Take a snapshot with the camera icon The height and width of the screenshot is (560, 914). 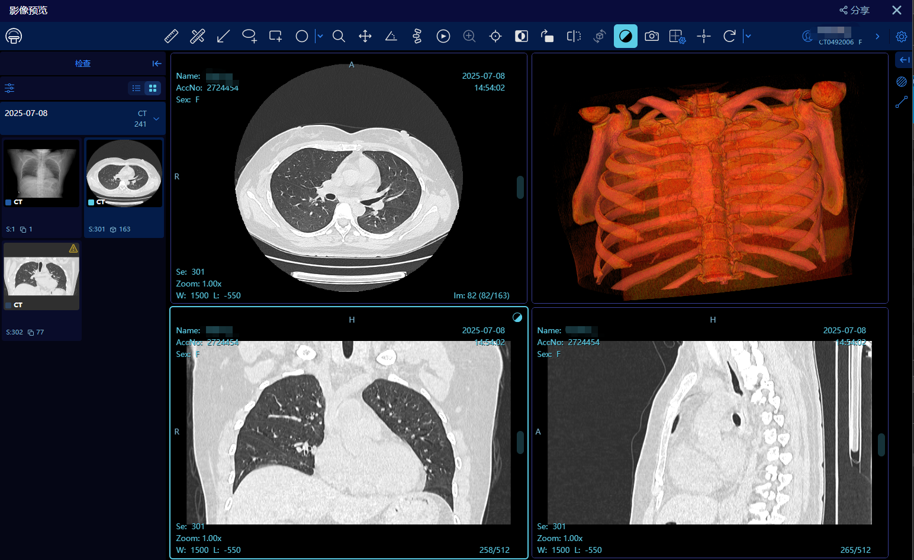tap(652, 36)
